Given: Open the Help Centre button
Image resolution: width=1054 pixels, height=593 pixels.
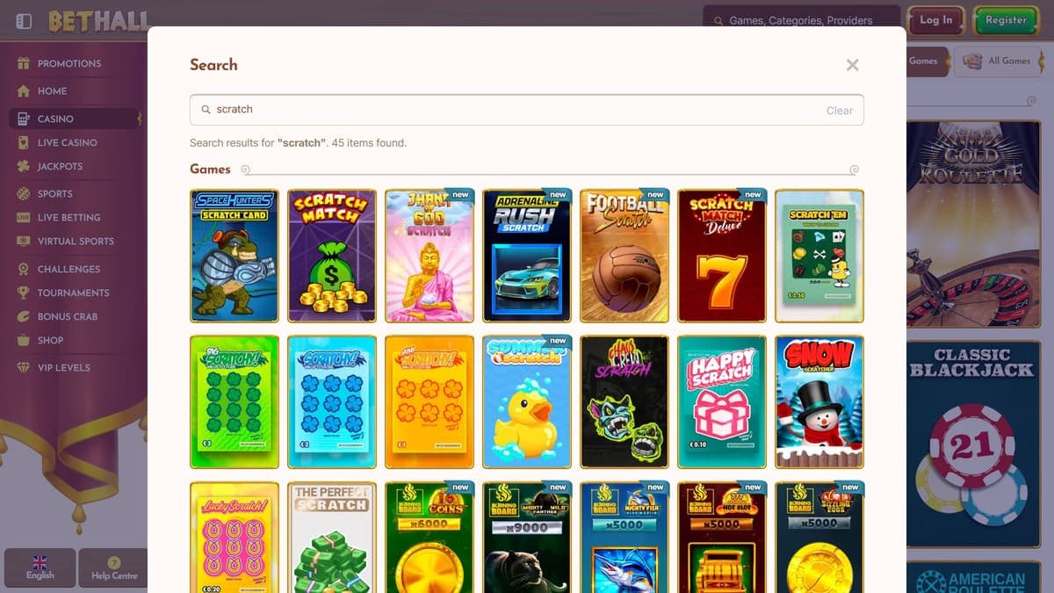Looking at the screenshot, I should [x=114, y=568].
